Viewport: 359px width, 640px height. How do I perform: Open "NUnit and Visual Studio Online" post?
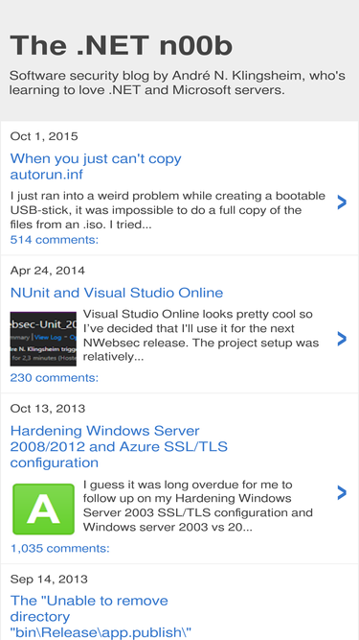pyautogui.click(x=117, y=293)
